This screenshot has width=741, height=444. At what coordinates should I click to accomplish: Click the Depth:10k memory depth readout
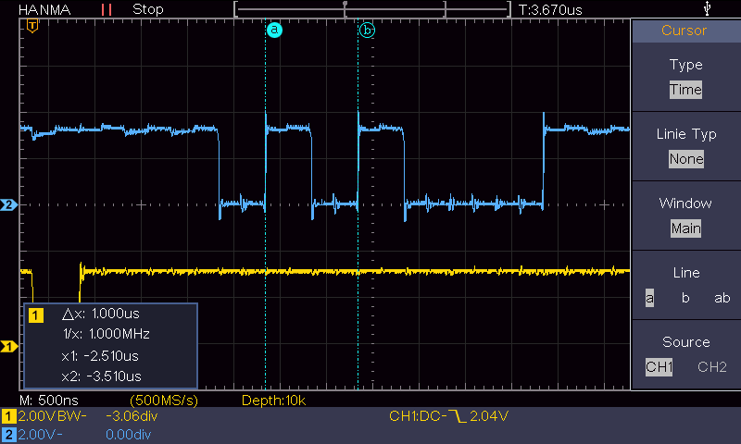273,401
